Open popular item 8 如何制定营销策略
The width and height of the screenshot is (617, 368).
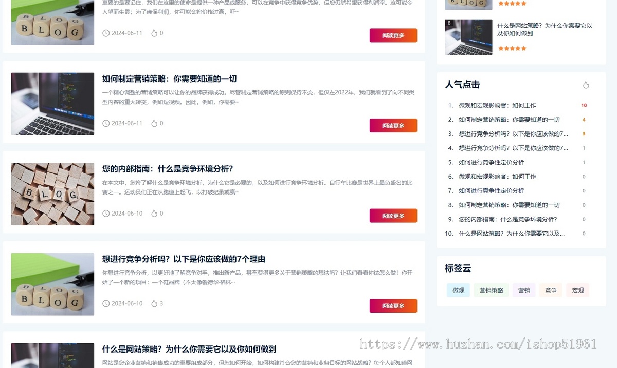(509, 205)
